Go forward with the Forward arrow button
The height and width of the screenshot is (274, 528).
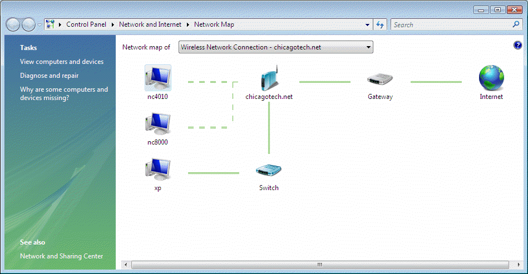[x=28, y=24]
